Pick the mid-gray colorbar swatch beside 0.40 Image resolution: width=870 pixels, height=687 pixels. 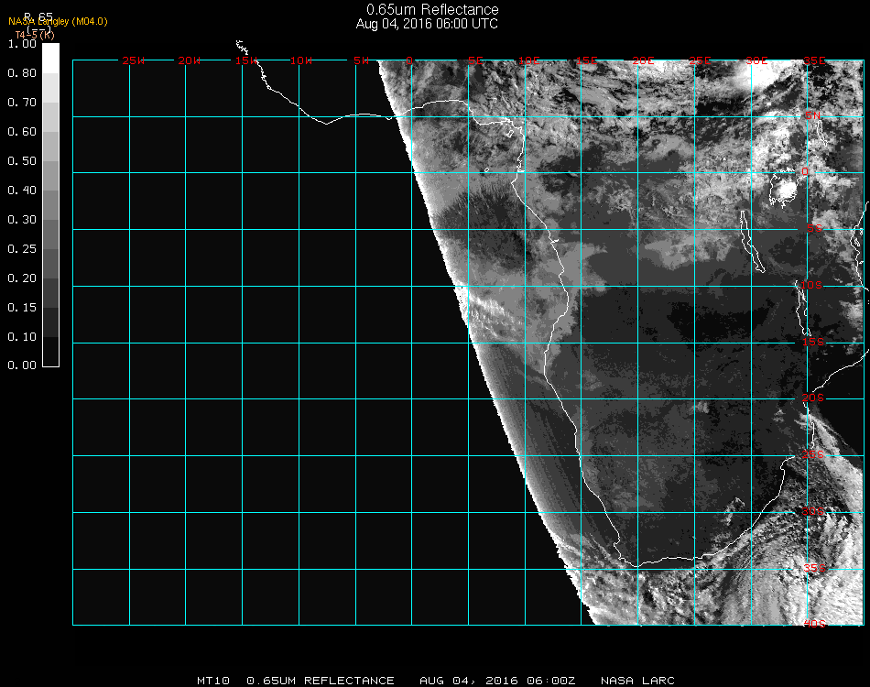(x=50, y=205)
